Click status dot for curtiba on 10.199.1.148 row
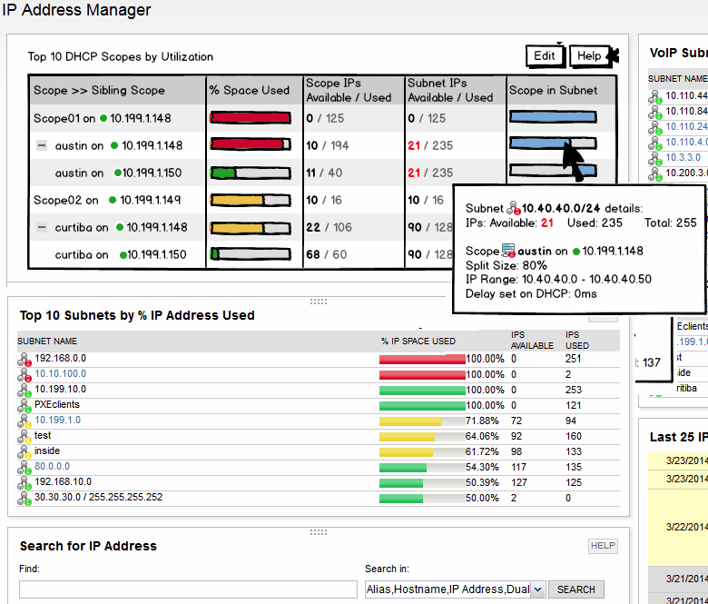Viewport: 708px width, 604px height. [120, 227]
